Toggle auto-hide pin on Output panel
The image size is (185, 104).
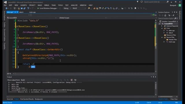[153, 77]
